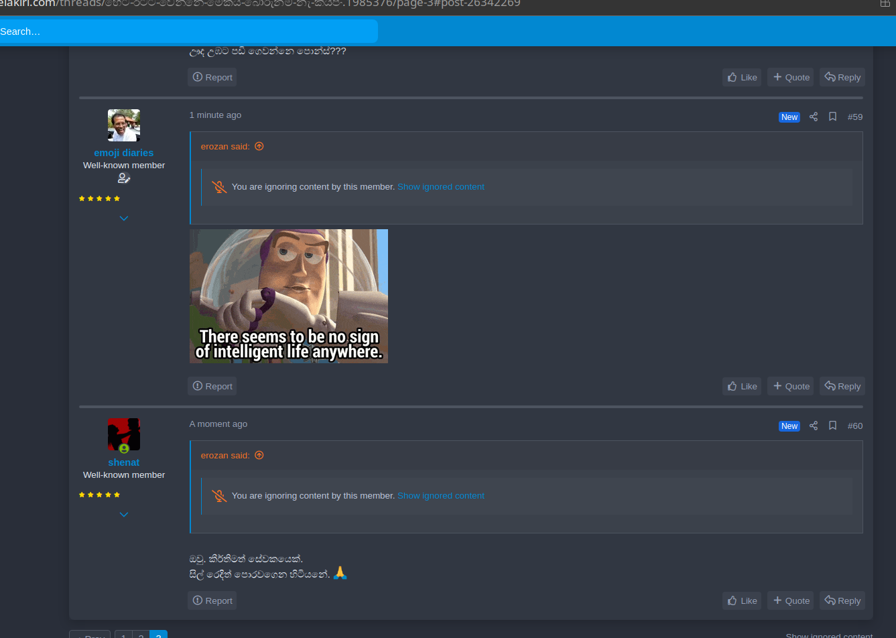This screenshot has width=896, height=638.
Task: Quote emoji diaries' post #59
Action: [x=791, y=386]
